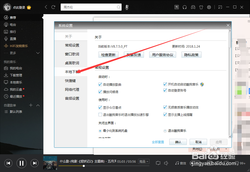Pause the current song
250x172 pixels.
pyautogui.click(x=22, y=163)
